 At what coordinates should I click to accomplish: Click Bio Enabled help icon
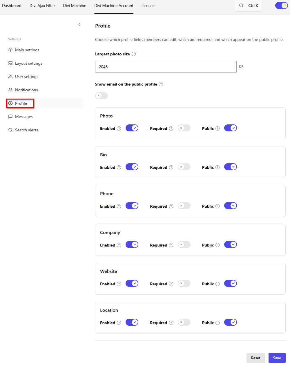coord(119,167)
